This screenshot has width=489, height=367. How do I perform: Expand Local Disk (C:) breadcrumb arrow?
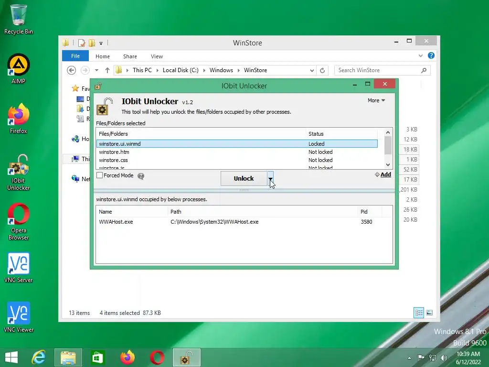[204, 71]
